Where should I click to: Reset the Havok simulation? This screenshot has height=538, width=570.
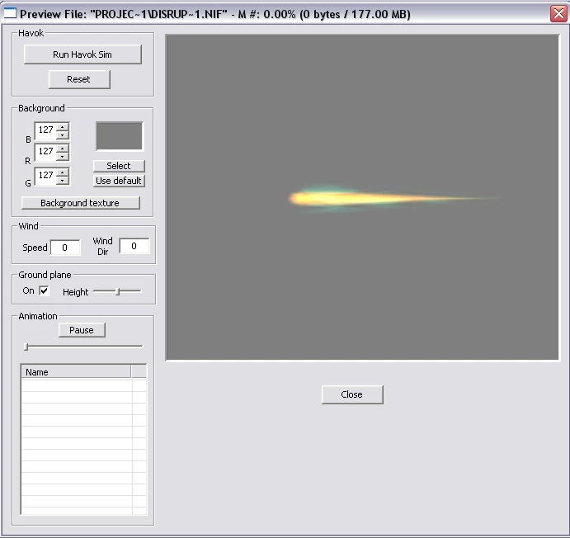[x=79, y=79]
